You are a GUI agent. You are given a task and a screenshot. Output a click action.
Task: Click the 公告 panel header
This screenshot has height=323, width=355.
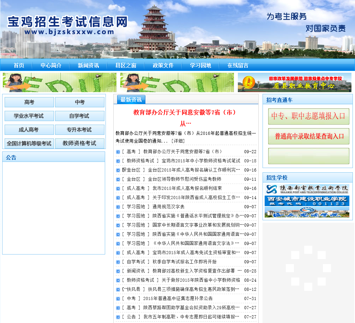[54, 157]
